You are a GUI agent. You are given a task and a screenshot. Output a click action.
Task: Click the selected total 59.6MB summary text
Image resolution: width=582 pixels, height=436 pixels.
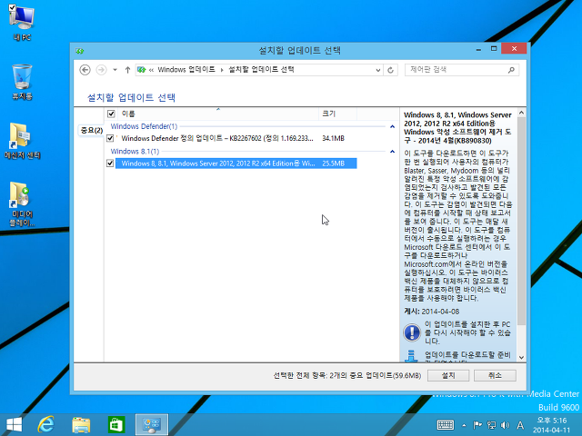pyautogui.click(x=347, y=375)
